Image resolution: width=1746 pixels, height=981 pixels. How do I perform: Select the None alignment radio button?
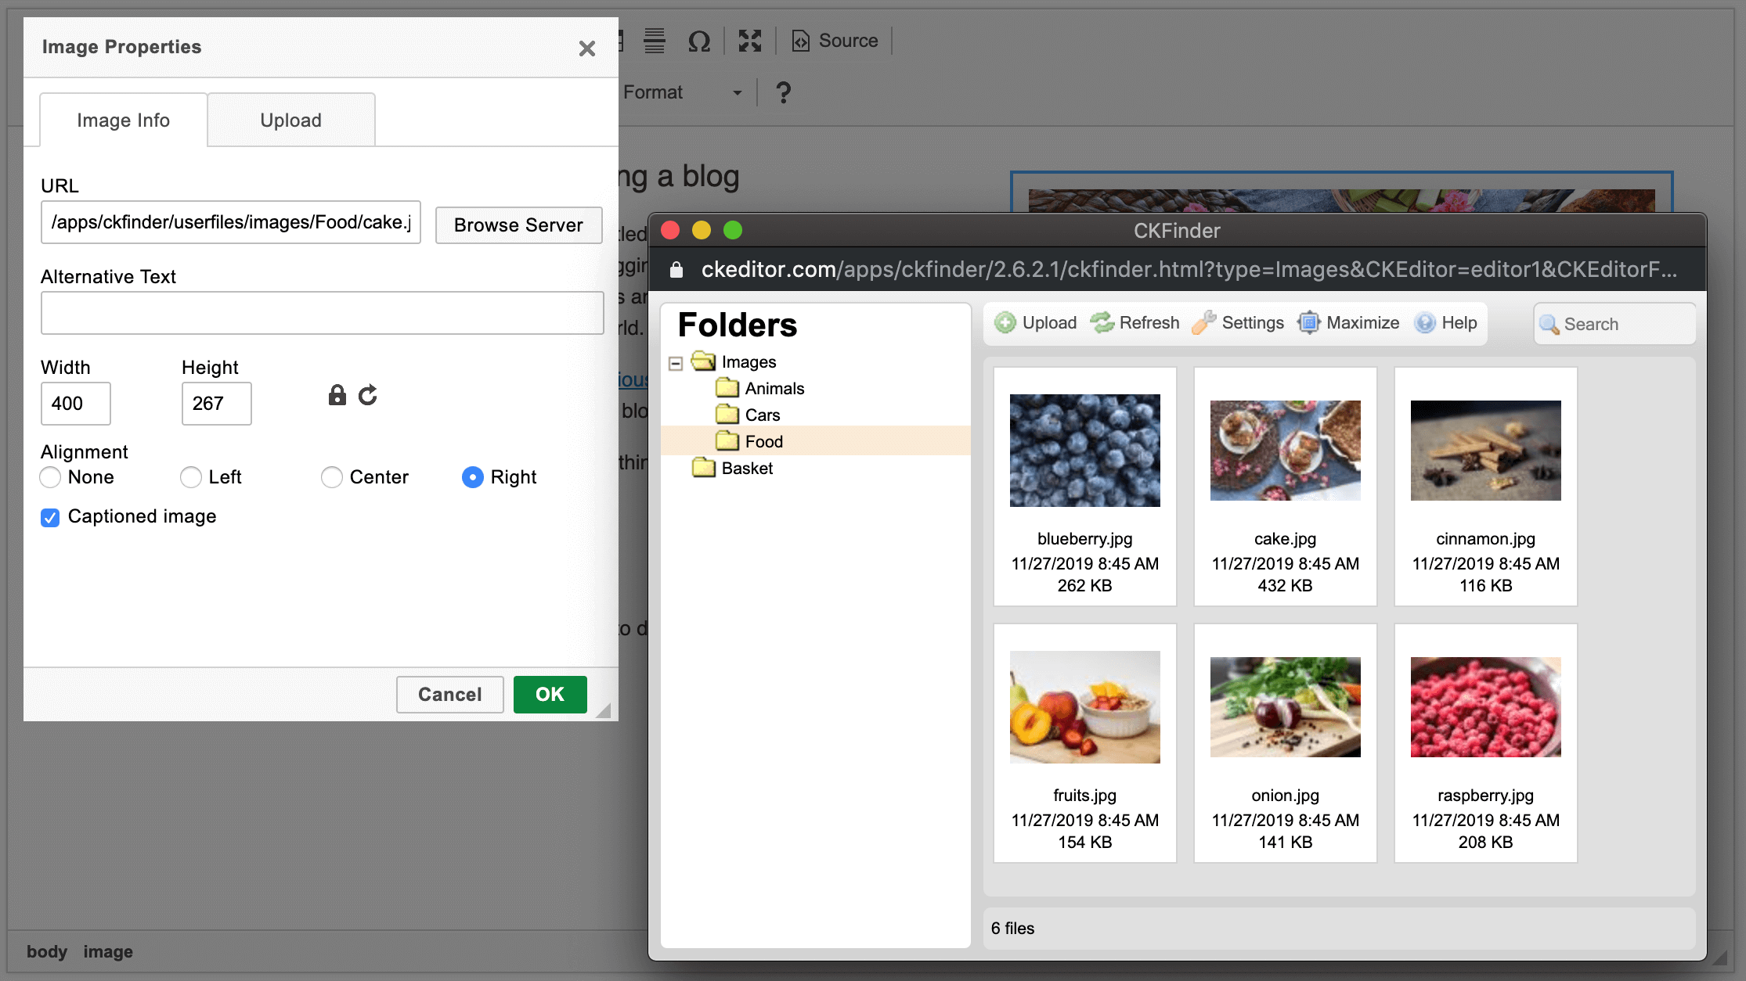pyautogui.click(x=50, y=478)
